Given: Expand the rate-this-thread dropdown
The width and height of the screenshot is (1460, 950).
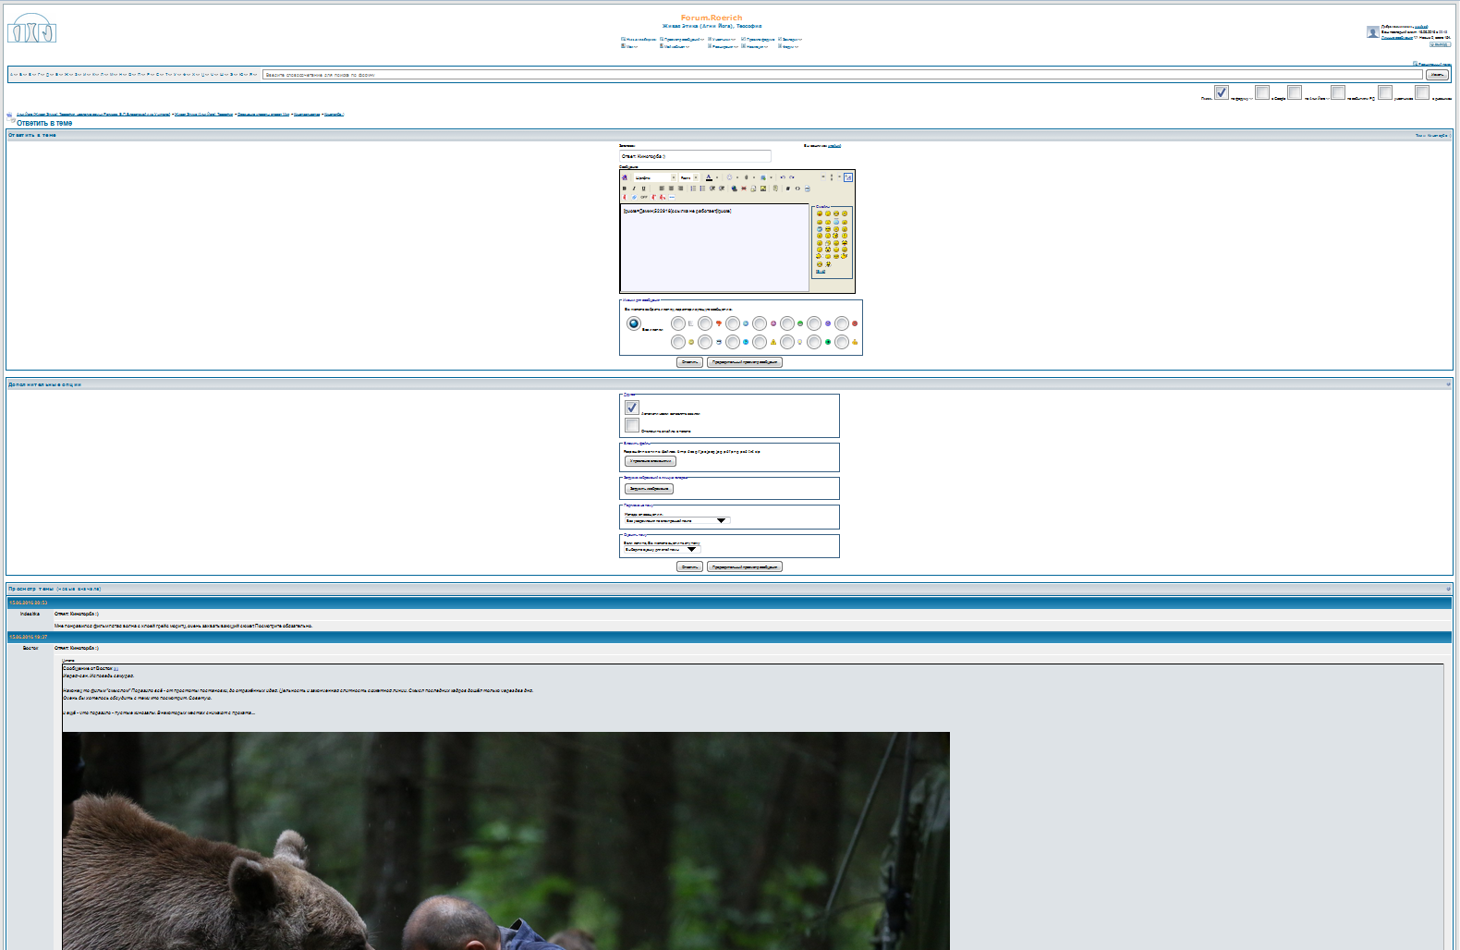Looking at the screenshot, I should pos(662,549).
